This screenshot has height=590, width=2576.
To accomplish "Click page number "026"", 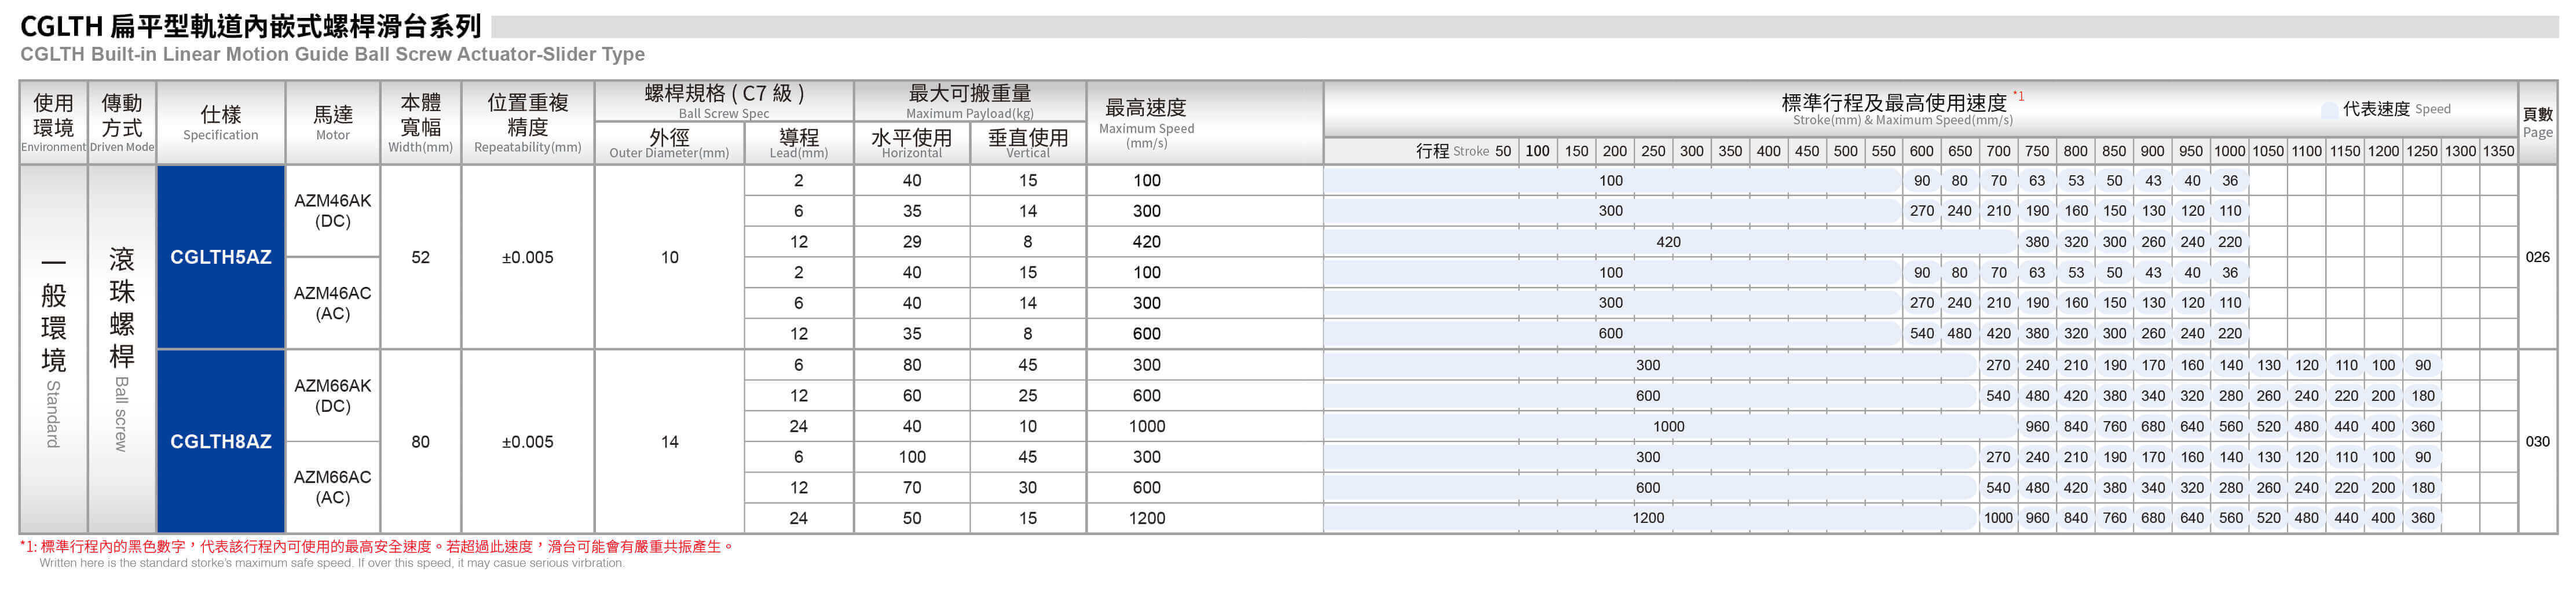I will click(x=2538, y=257).
